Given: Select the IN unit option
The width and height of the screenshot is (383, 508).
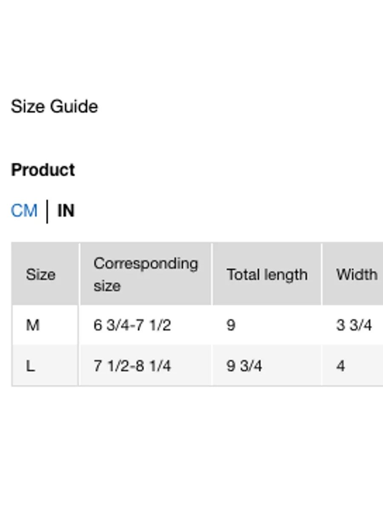Looking at the screenshot, I should click(66, 211).
